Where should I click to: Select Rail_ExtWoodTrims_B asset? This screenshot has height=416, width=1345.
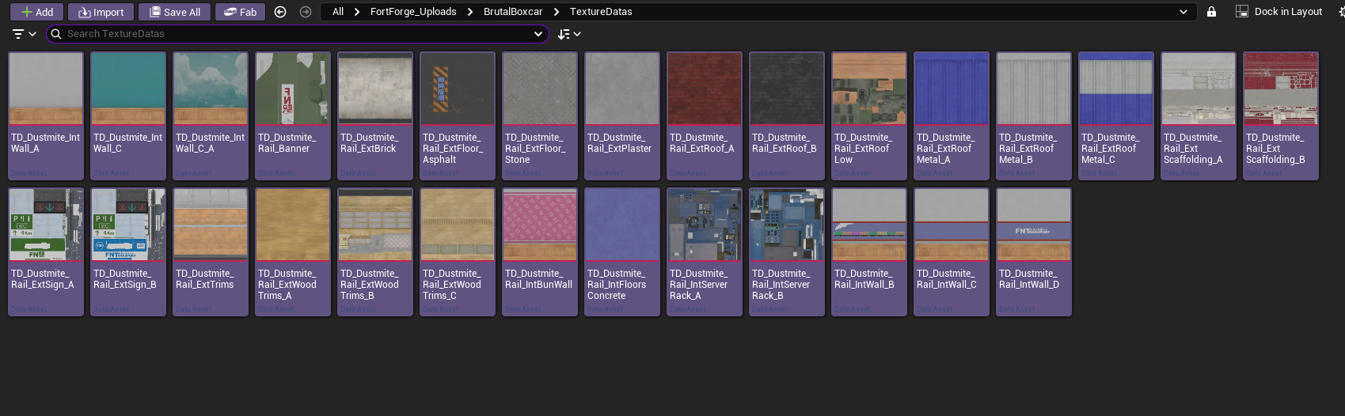tap(375, 251)
